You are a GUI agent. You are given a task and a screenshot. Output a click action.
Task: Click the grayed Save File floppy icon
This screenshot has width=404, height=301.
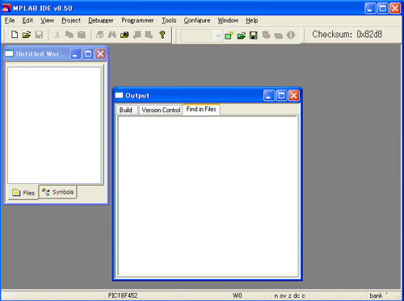(39, 35)
